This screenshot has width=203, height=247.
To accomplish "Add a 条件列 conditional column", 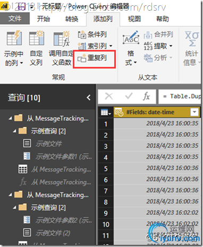I will click(92, 35).
